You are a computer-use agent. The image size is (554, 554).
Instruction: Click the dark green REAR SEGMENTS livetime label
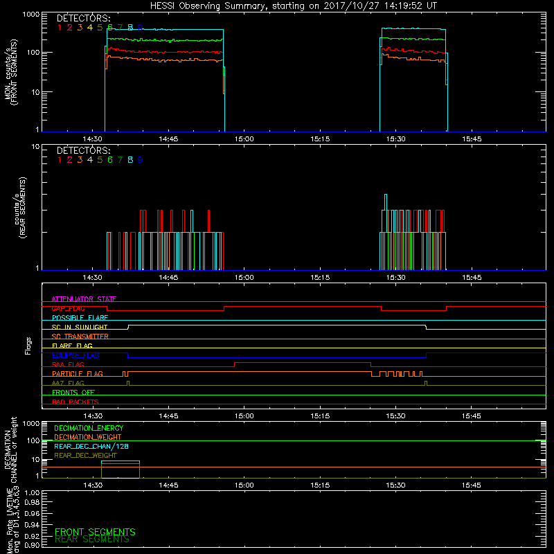pos(92,539)
